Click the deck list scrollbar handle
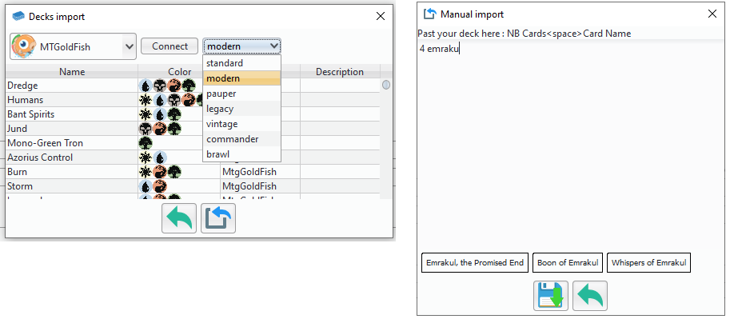The height and width of the screenshot is (319, 730). [386, 86]
